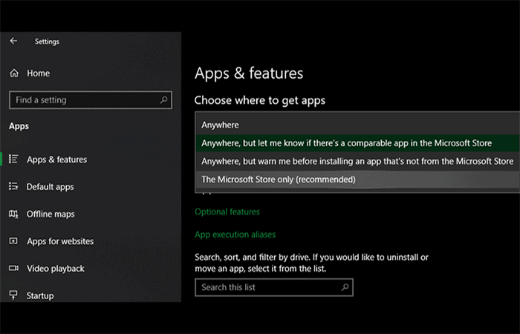This screenshot has width=520, height=334.
Task: Click the Apps & features page heading
Action: [x=249, y=73]
